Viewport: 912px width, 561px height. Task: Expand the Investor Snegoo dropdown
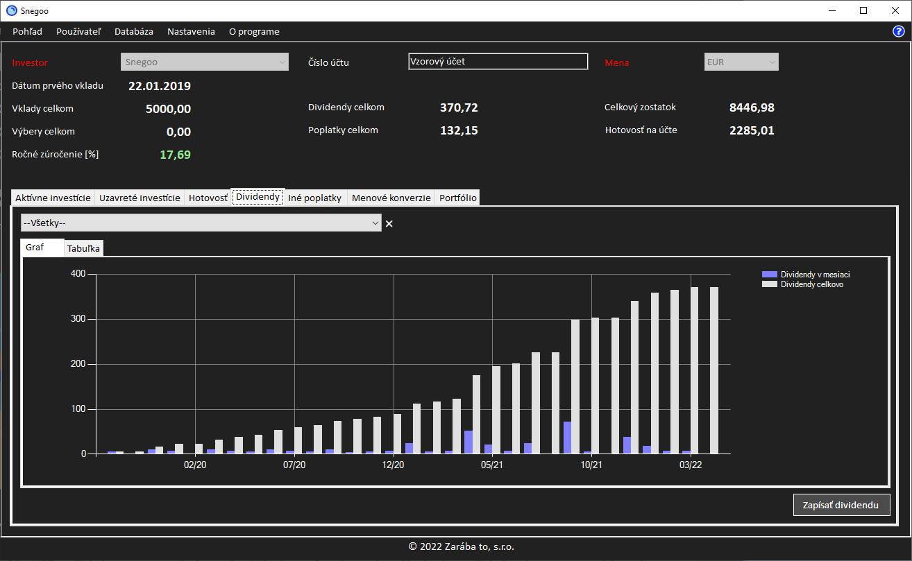coord(205,62)
